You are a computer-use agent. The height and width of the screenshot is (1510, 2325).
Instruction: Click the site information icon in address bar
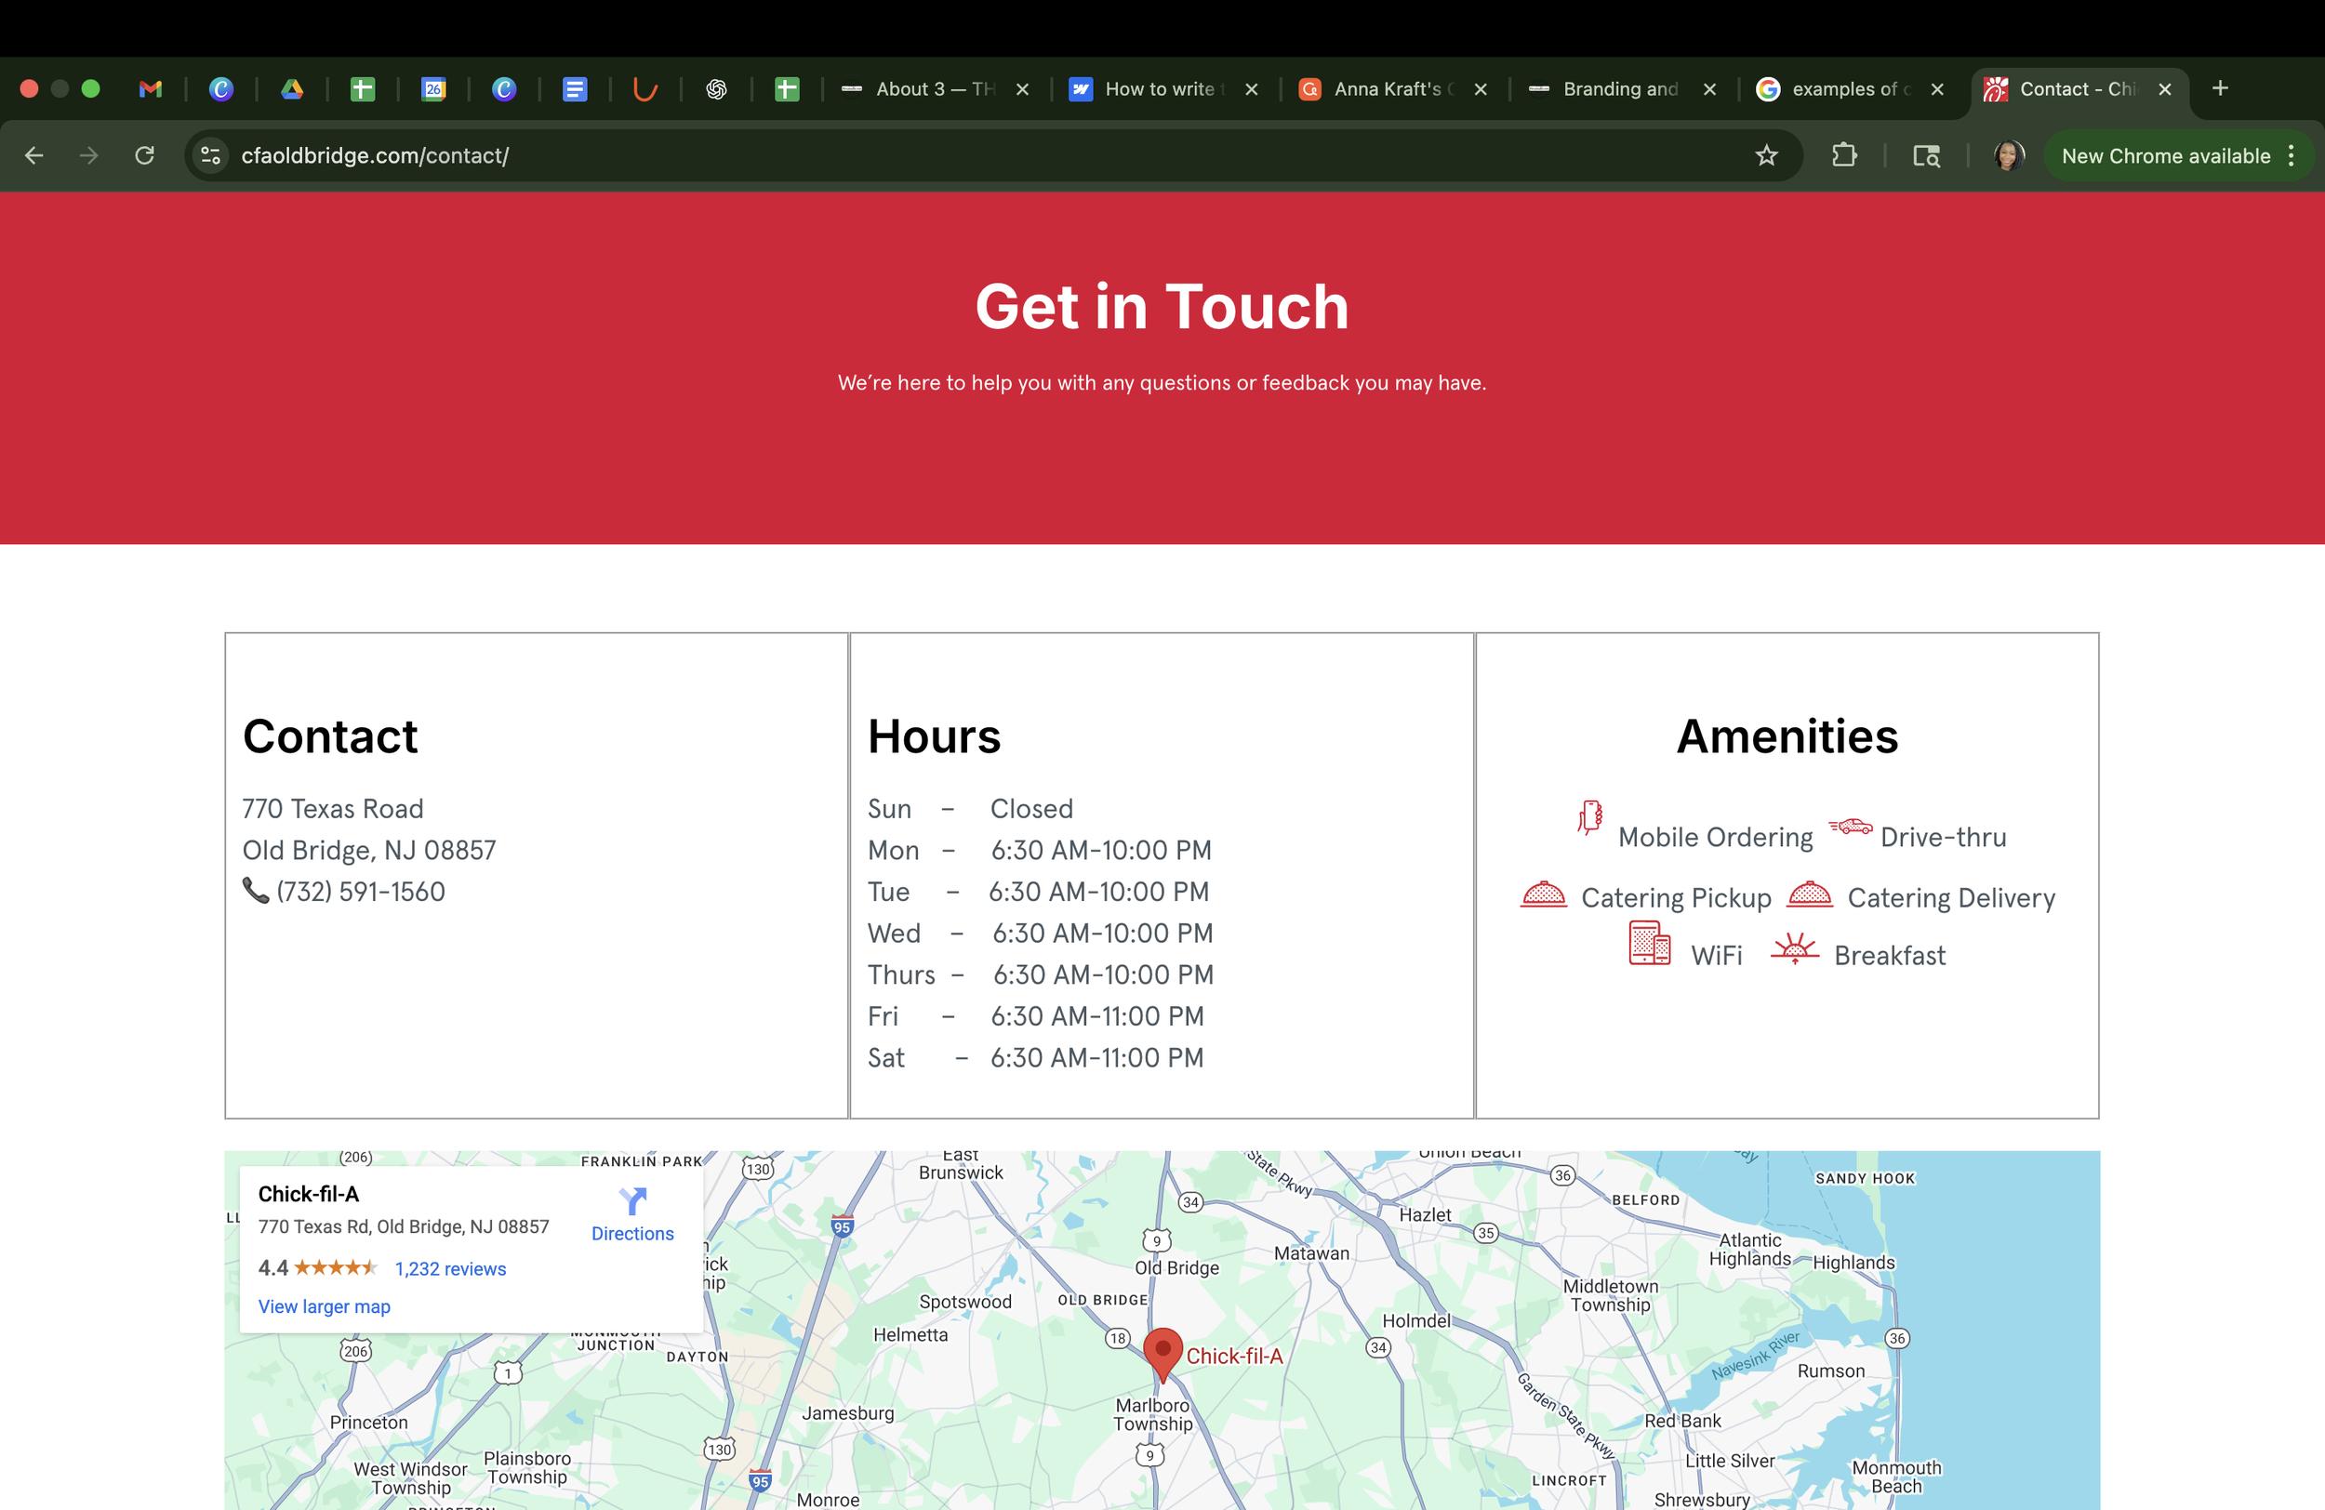point(210,155)
